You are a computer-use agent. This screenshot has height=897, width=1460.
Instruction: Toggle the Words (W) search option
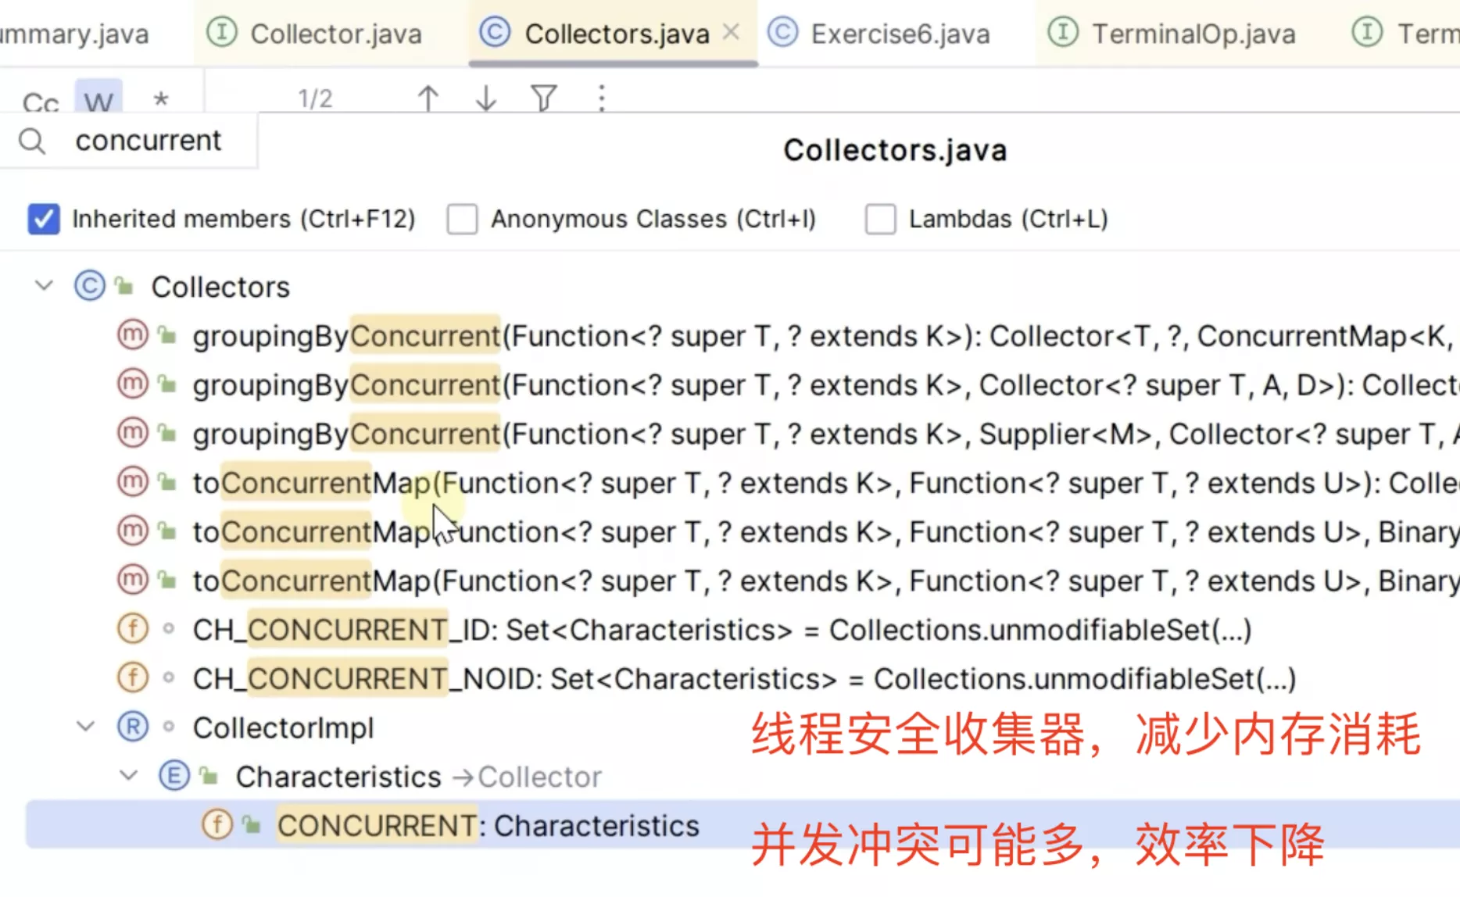click(x=98, y=98)
